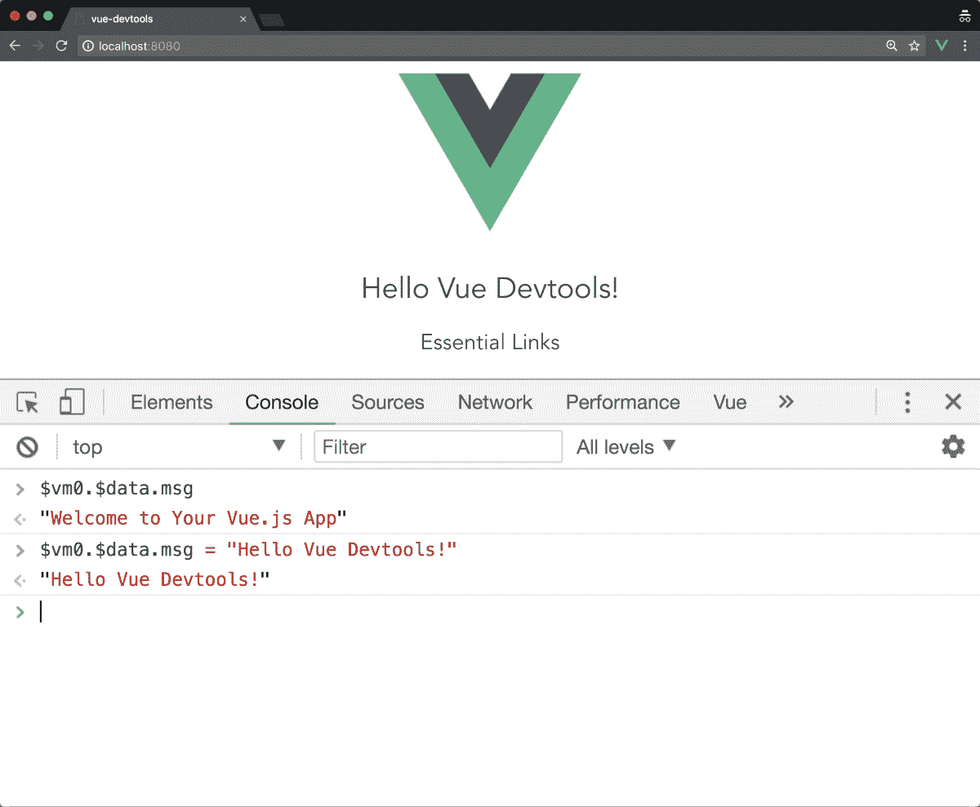The width and height of the screenshot is (980, 807).
Task: Click the Vue devtools extension icon
Action: [x=942, y=46]
